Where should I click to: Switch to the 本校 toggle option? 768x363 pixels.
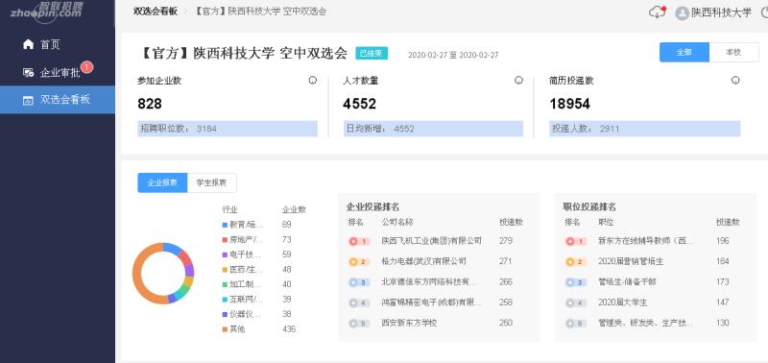pyautogui.click(x=733, y=53)
